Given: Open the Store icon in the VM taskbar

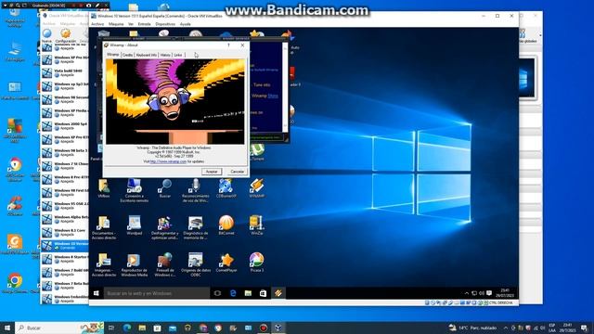Looking at the screenshot, I should [263, 293].
